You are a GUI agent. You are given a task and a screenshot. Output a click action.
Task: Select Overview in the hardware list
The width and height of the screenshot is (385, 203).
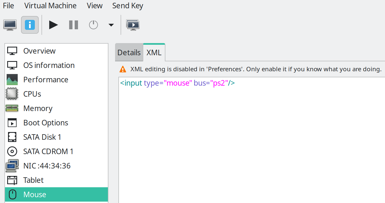point(39,51)
